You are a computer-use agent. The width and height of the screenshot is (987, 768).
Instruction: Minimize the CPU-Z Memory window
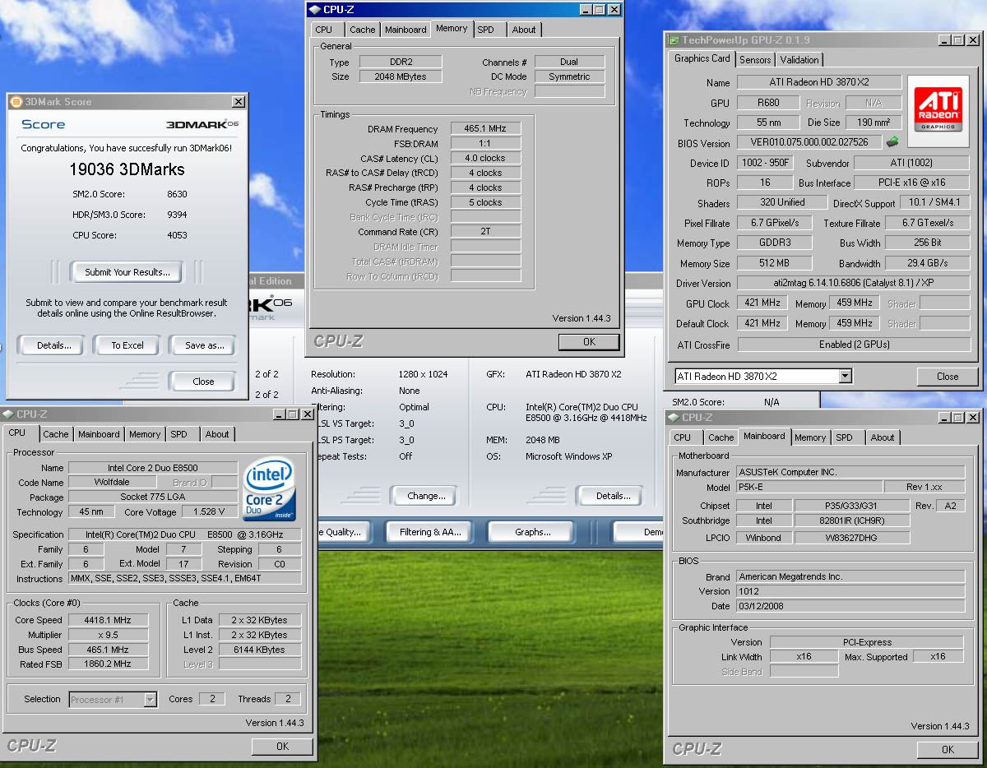[x=586, y=10]
